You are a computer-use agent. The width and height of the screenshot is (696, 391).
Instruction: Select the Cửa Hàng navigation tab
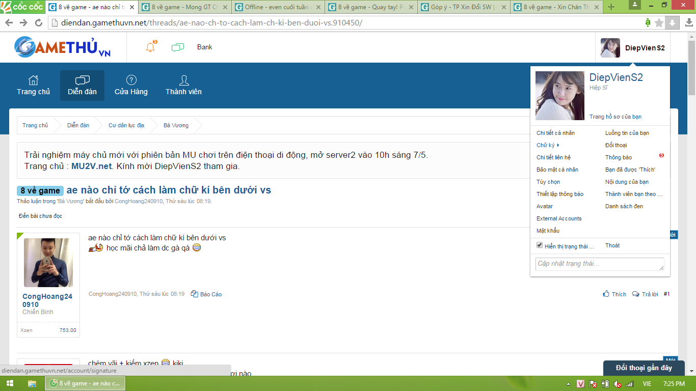pos(131,85)
